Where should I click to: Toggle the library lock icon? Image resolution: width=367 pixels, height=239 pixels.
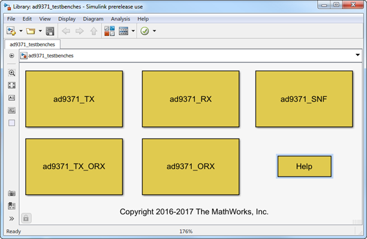[26, 219]
